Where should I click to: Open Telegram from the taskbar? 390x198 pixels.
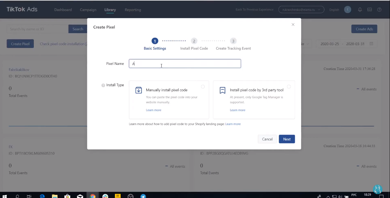143,196
